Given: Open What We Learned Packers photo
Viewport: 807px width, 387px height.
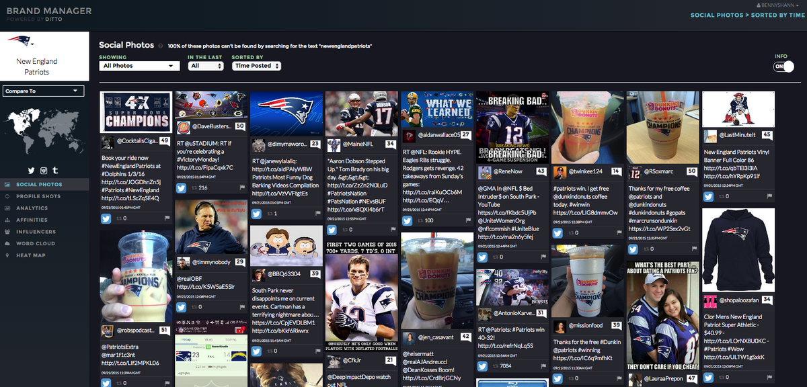Looking at the screenshot, I should [438, 110].
